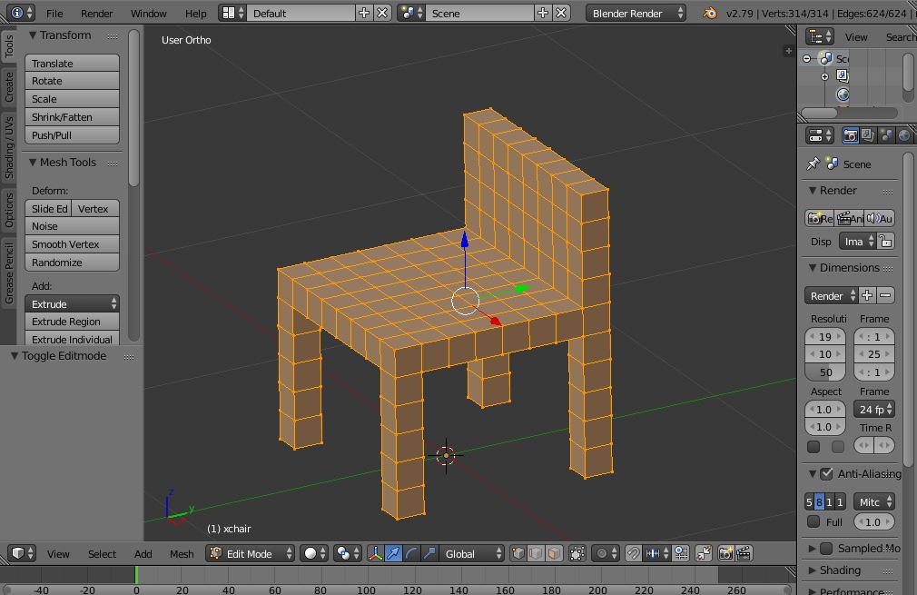Open proportional editing mode selector

606,553
